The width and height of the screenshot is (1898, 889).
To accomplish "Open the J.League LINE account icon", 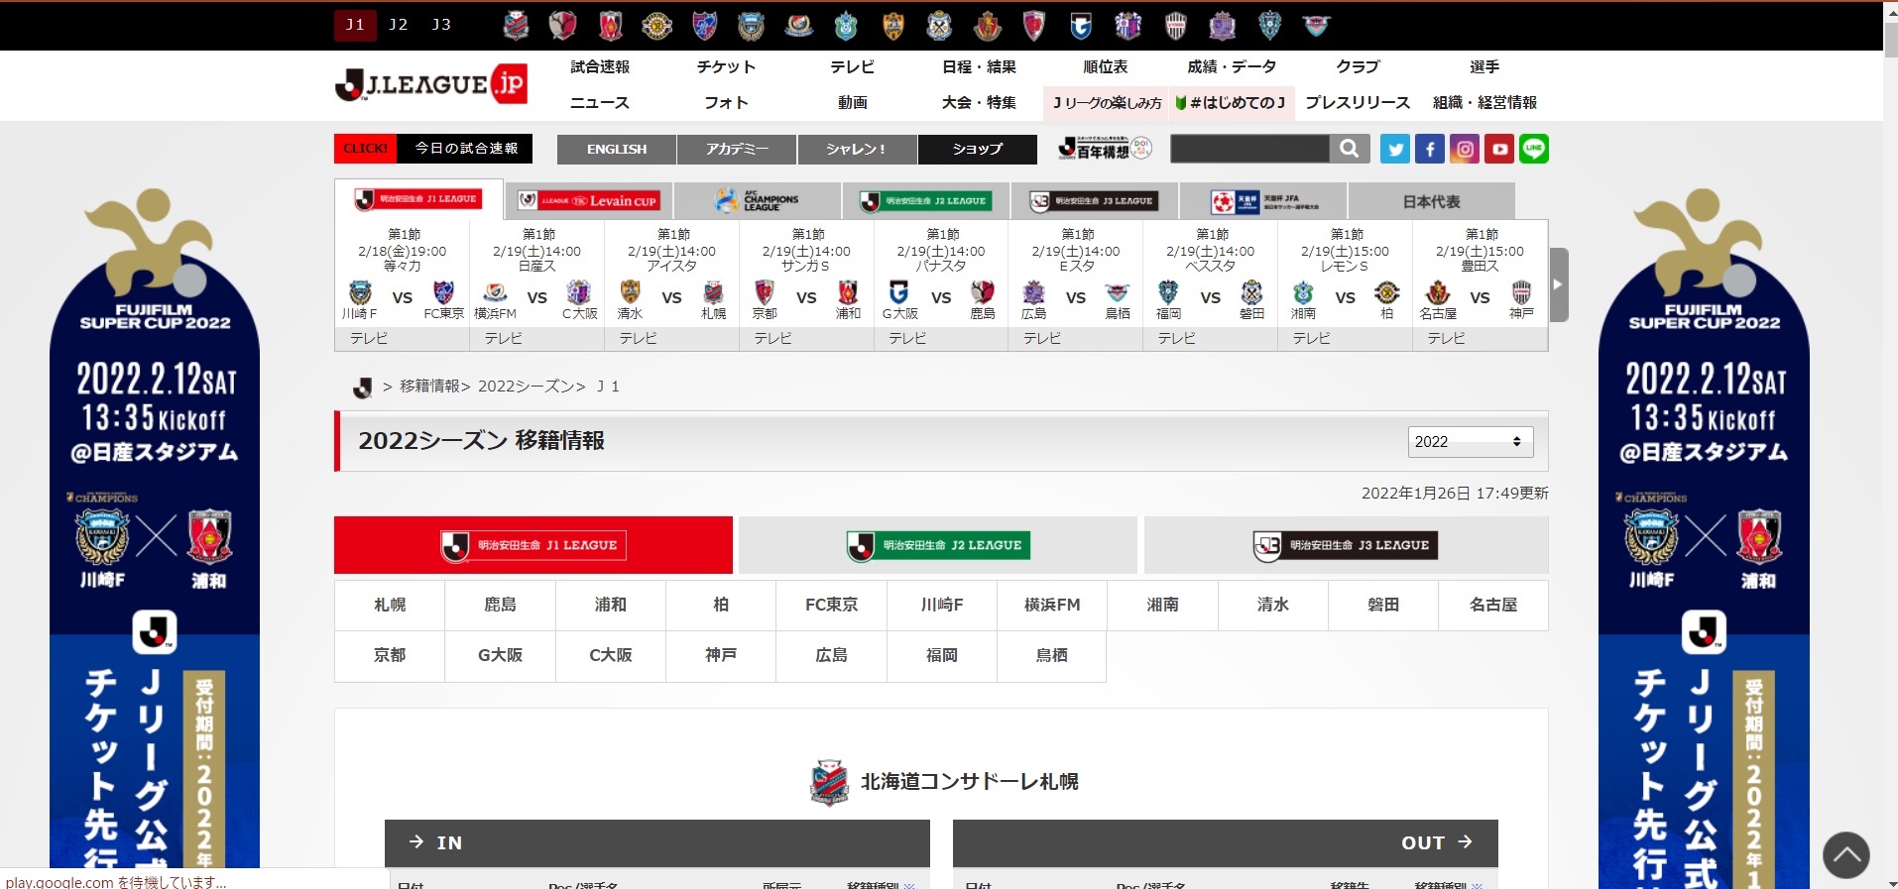I will (1534, 149).
